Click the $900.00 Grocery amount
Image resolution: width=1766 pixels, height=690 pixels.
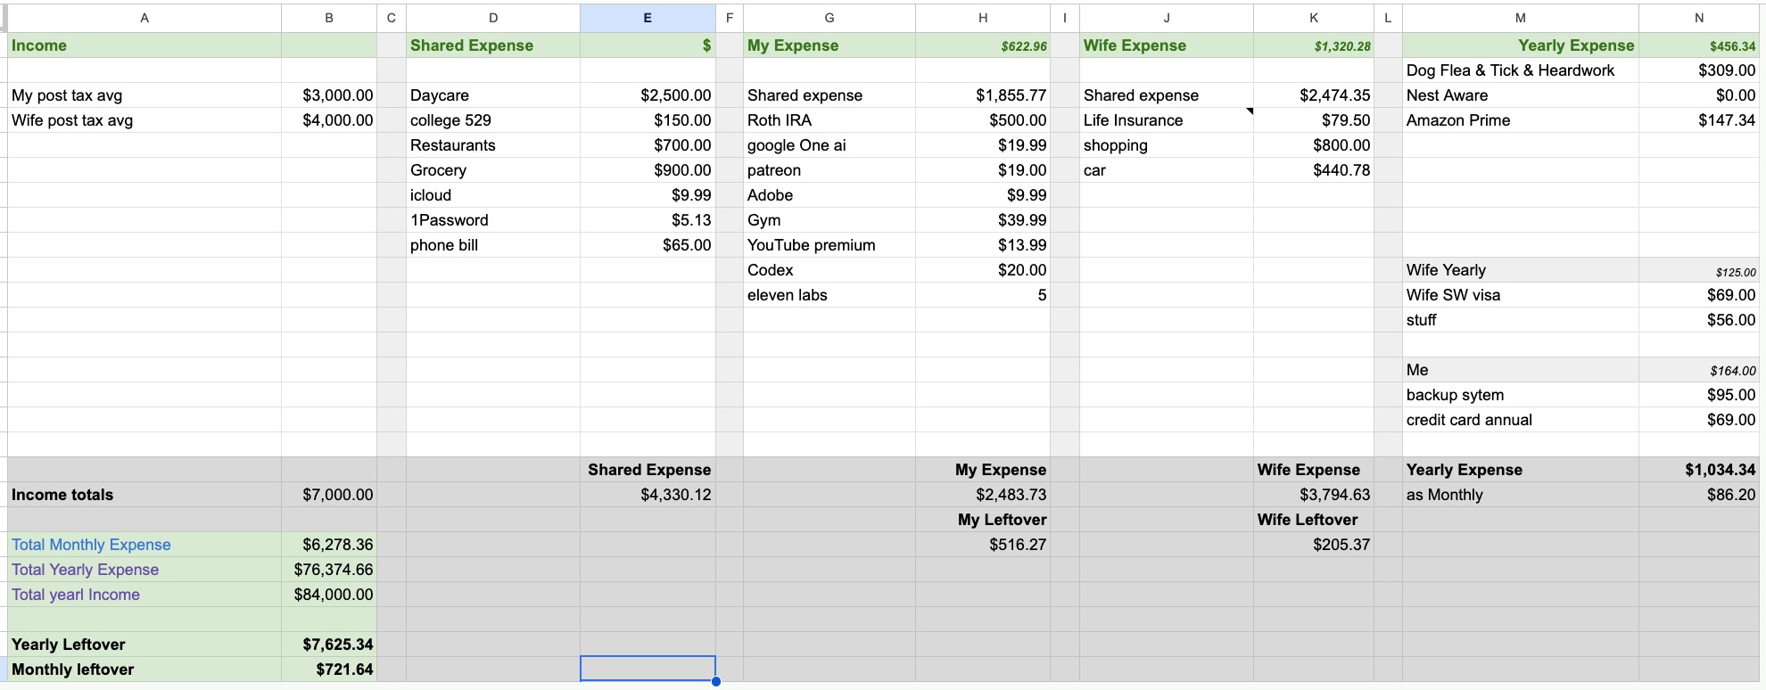pos(648,170)
